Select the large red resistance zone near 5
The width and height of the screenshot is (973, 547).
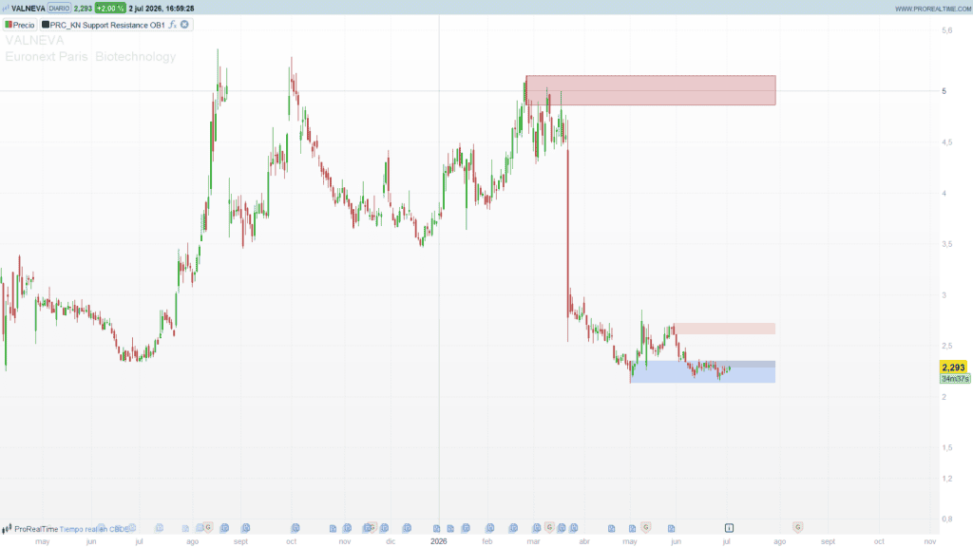(x=650, y=90)
